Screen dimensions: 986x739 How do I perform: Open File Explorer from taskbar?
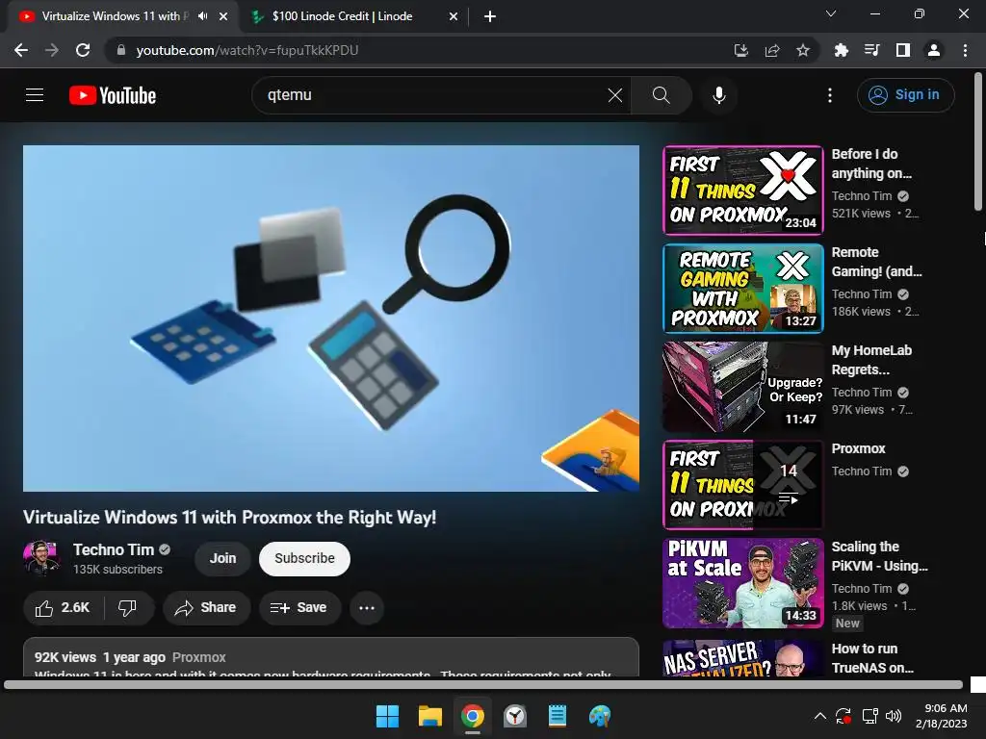click(x=430, y=716)
